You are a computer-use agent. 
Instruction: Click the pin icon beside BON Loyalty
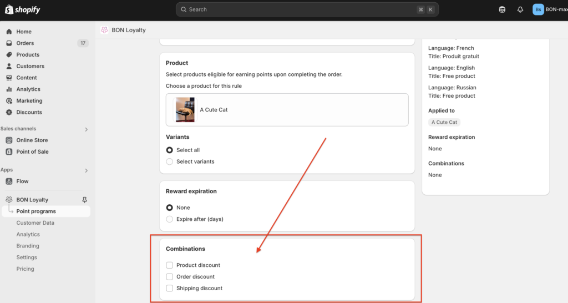click(84, 200)
